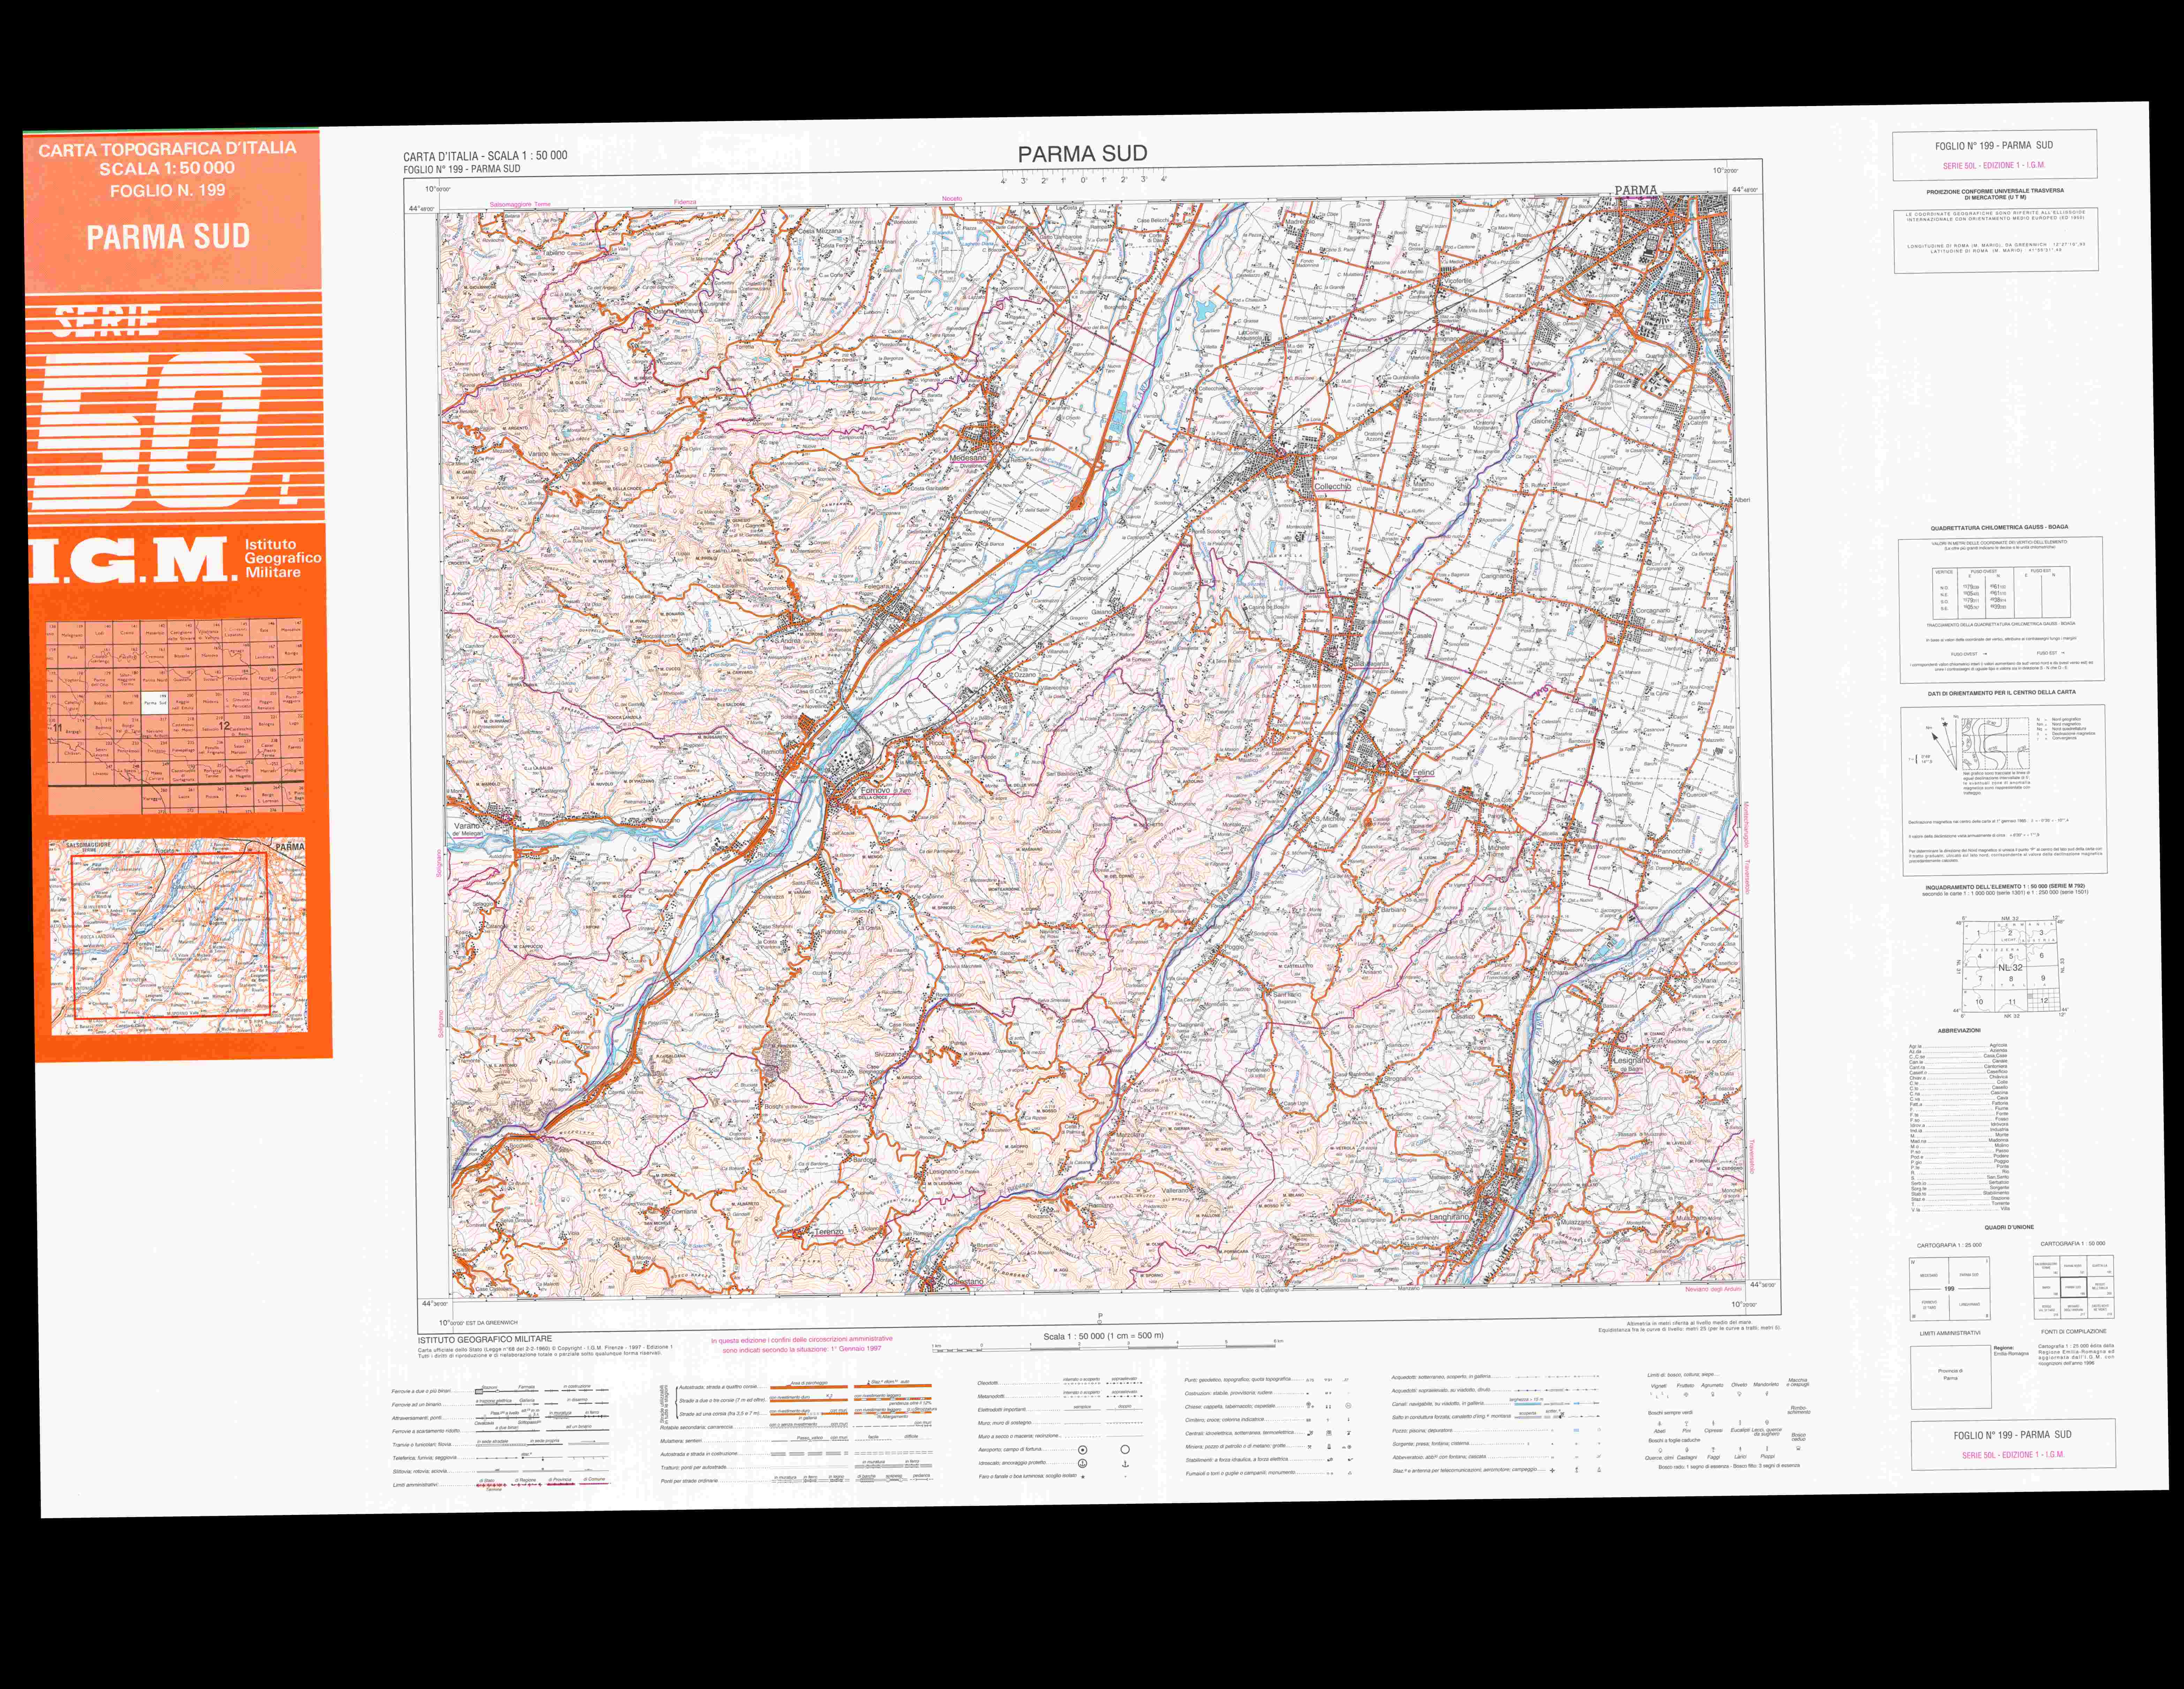Click 'FONTI DI COMPILAZIONE' heading

[2074, 1332]
